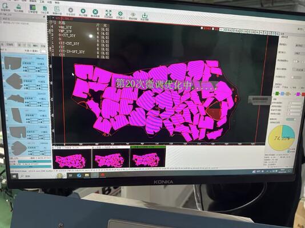
Task: Click the red shaded defect region on the hide
Action: tap(214, 112)
